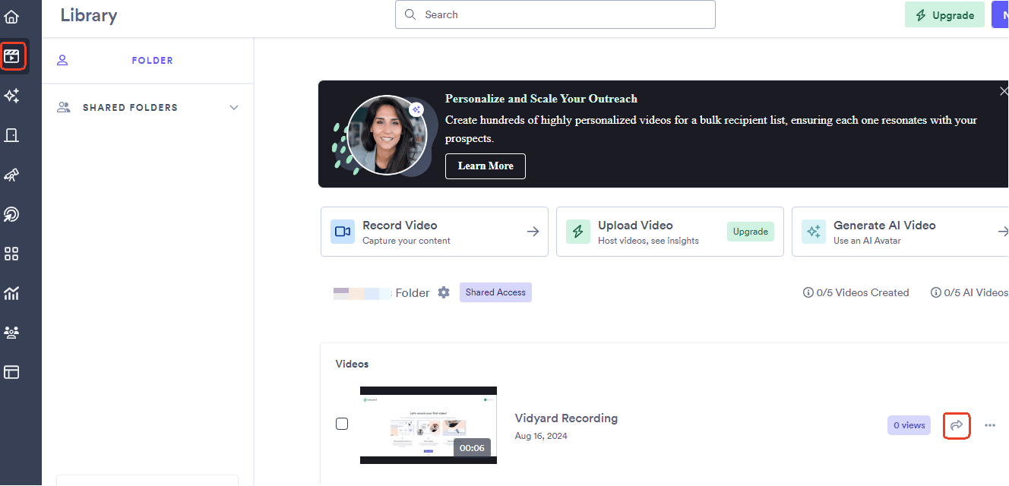Click the Search input field
Screen dimensions: 1009x486
coord(555,14)
